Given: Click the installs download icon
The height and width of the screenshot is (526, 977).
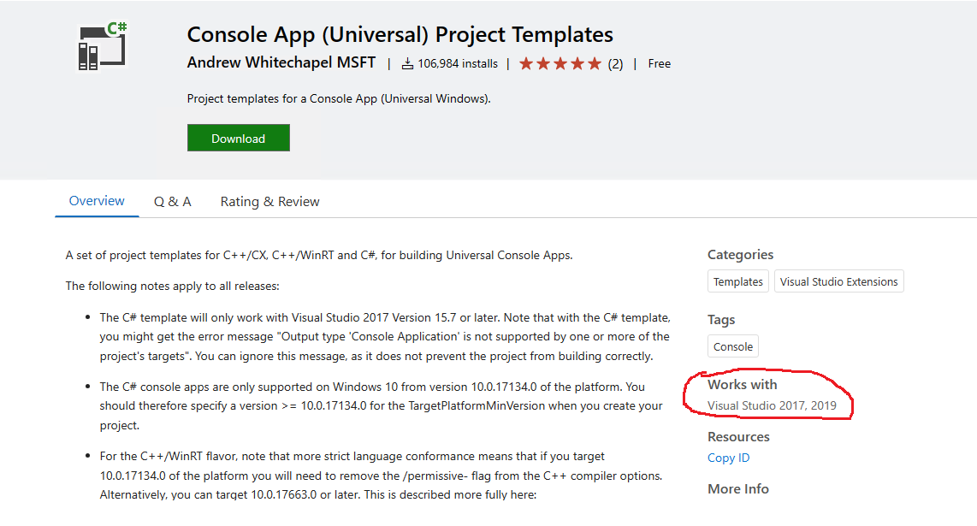Looking at the screenshot, I should [407, 63].
